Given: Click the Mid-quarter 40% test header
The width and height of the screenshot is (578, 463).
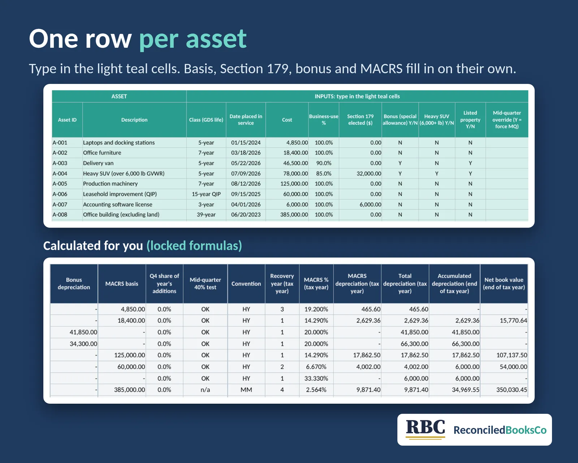Looking at the screenshot, I should pos(205,284).
